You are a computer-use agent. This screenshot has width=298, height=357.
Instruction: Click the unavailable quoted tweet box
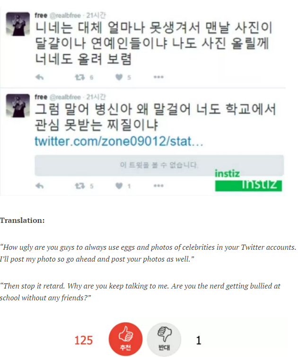159,166
